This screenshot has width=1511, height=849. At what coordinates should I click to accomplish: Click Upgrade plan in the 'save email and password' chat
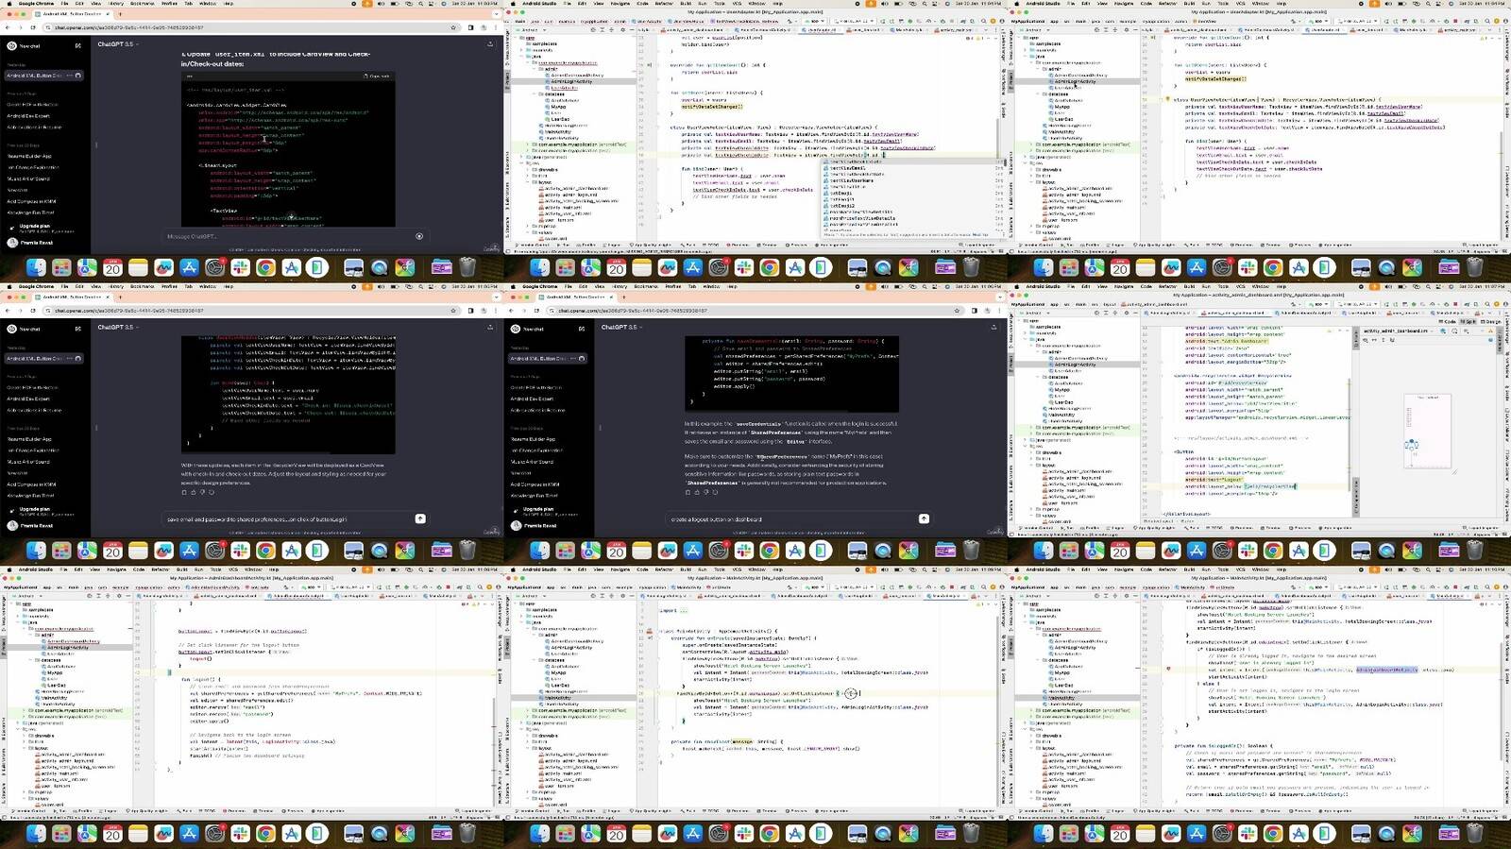pos(34,510)
